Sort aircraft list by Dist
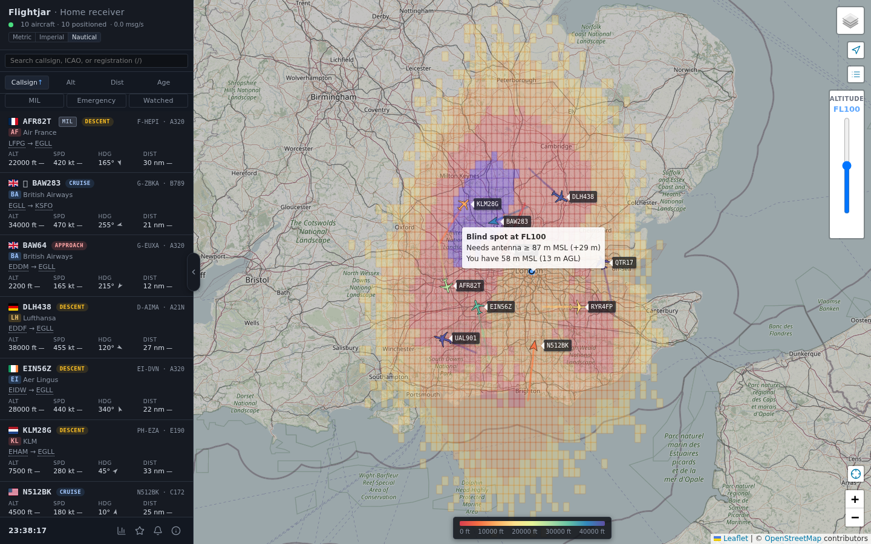871x544 pixels. pos(117,82)
